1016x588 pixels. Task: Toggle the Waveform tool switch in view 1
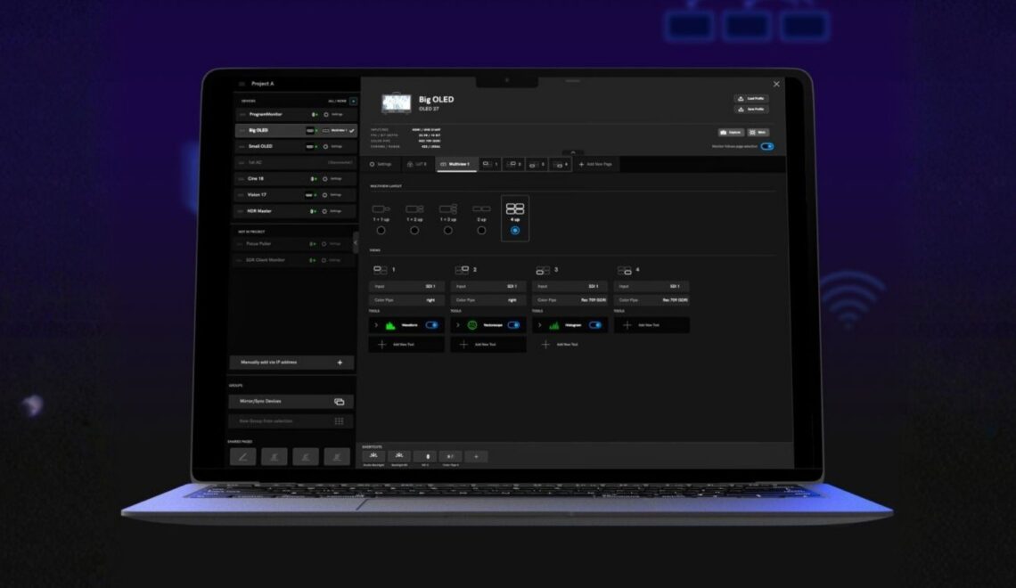point(431,325)
